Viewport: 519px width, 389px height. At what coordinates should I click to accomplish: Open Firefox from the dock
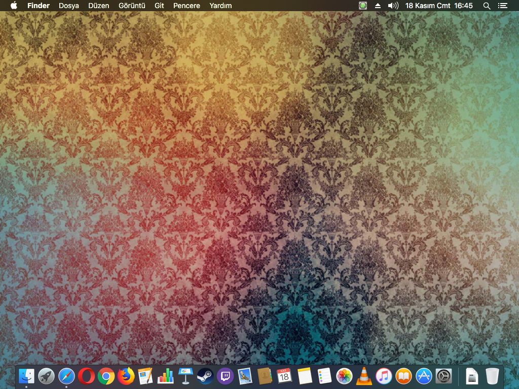[x=126, y=376]
